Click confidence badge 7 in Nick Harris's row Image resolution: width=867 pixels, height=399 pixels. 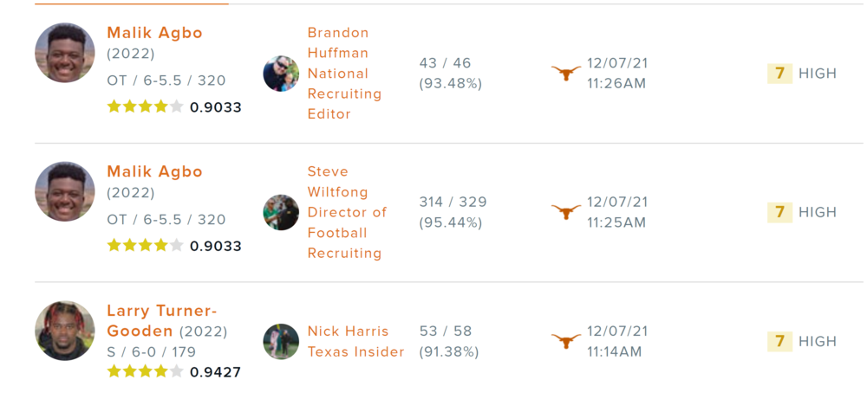click(779, 341)
